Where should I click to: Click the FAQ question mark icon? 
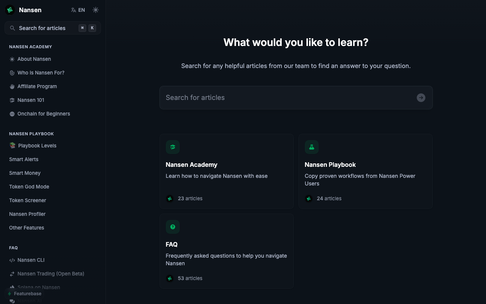click(173, 227)
